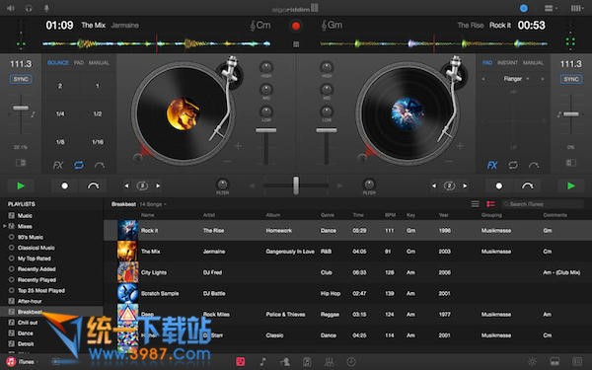Image resolution: width=592 pixels, height=370 pixels.
Task: Click the left deck tempo slider handle
Action: (x=21, y=108)
